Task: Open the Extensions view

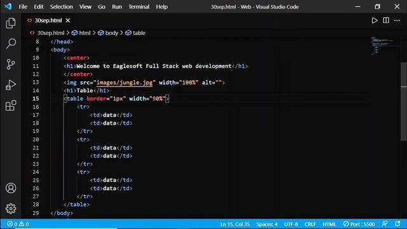Action: point(11,106)
